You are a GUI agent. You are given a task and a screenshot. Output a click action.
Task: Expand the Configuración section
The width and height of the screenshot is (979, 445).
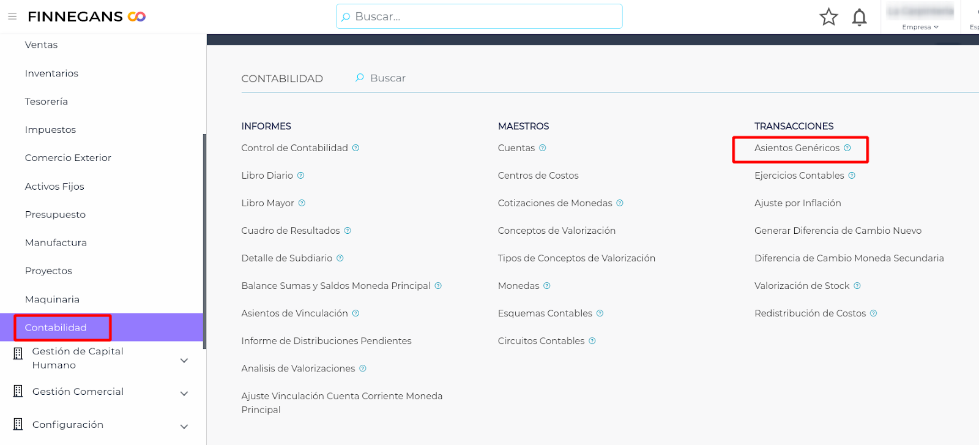coord(184,427)
